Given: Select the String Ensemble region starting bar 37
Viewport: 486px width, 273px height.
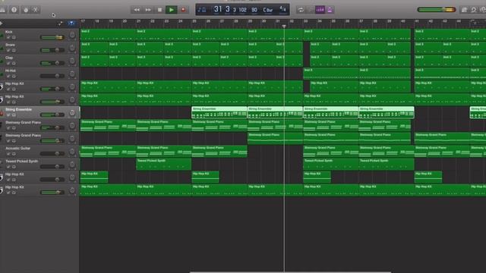Looking at the screenshot, I should click(387, 113).
